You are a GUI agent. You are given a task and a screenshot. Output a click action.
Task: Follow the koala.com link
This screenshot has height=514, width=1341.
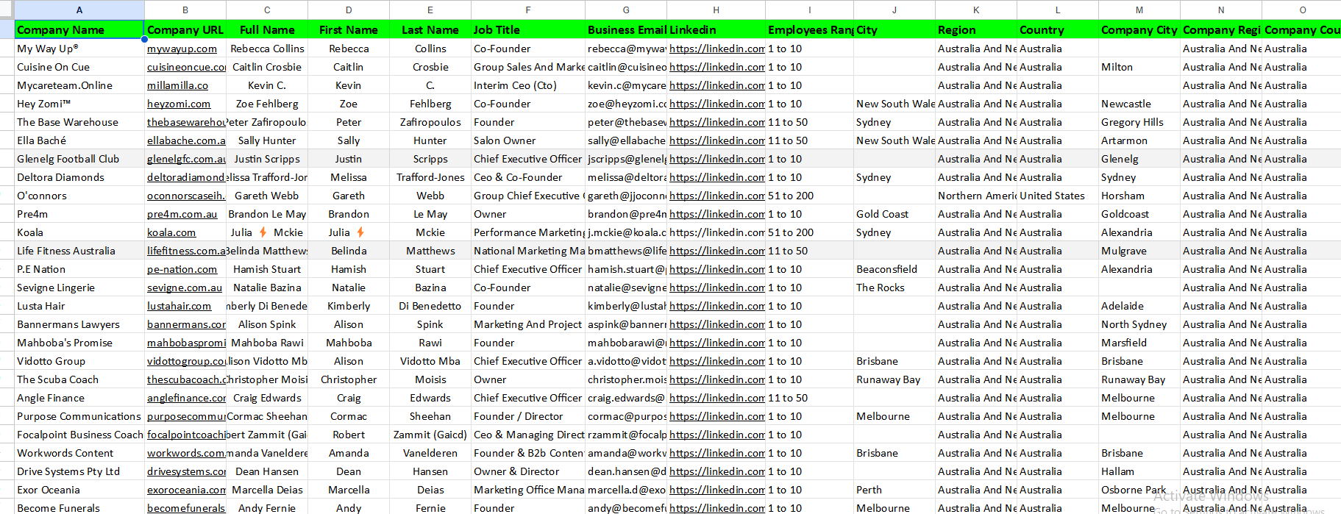171,232
